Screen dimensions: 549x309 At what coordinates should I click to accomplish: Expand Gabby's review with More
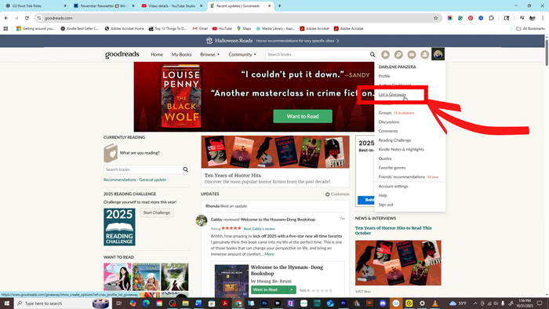[x=269, y=254]
